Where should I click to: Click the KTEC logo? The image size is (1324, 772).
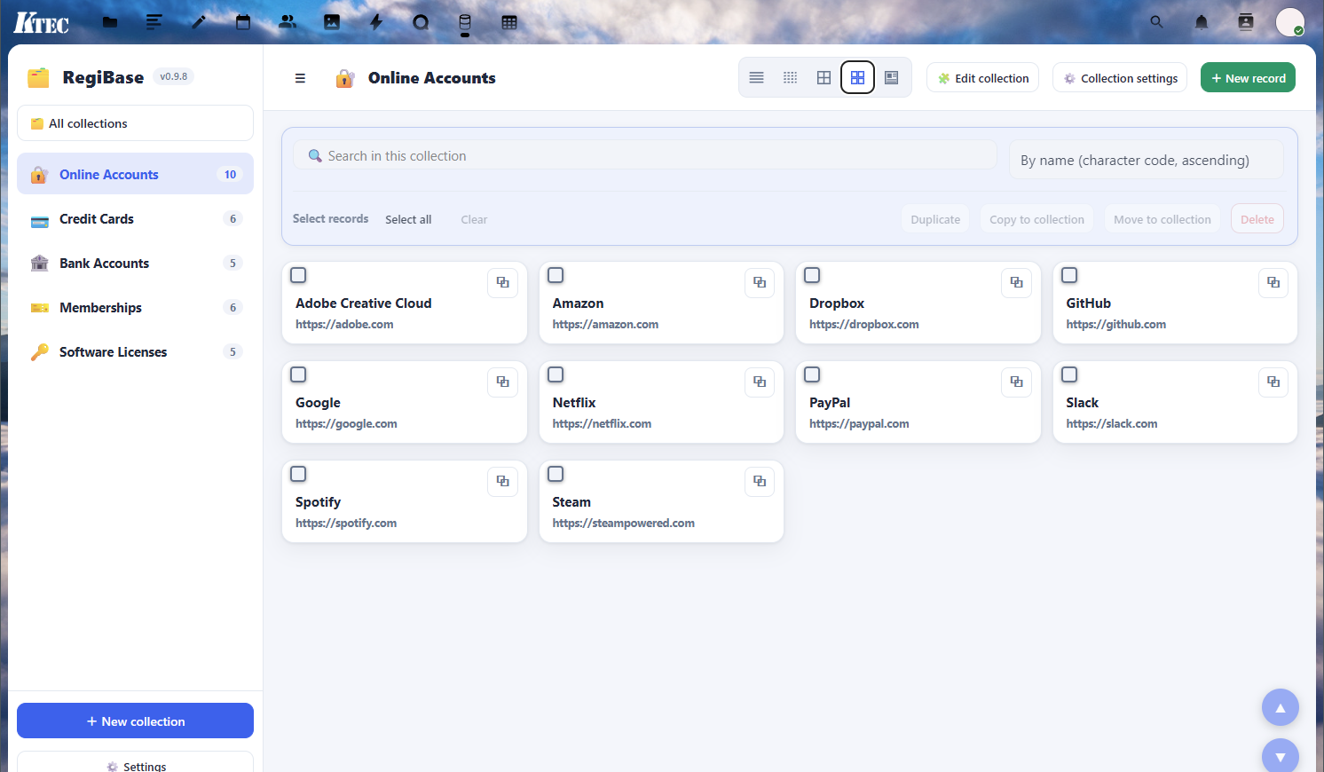[x=41, y=22]
